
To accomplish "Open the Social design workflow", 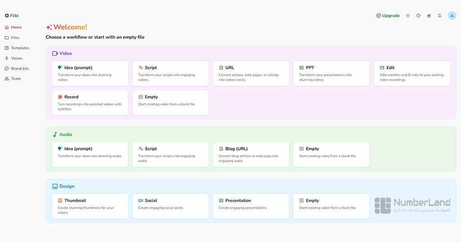I will click(170, 206).
